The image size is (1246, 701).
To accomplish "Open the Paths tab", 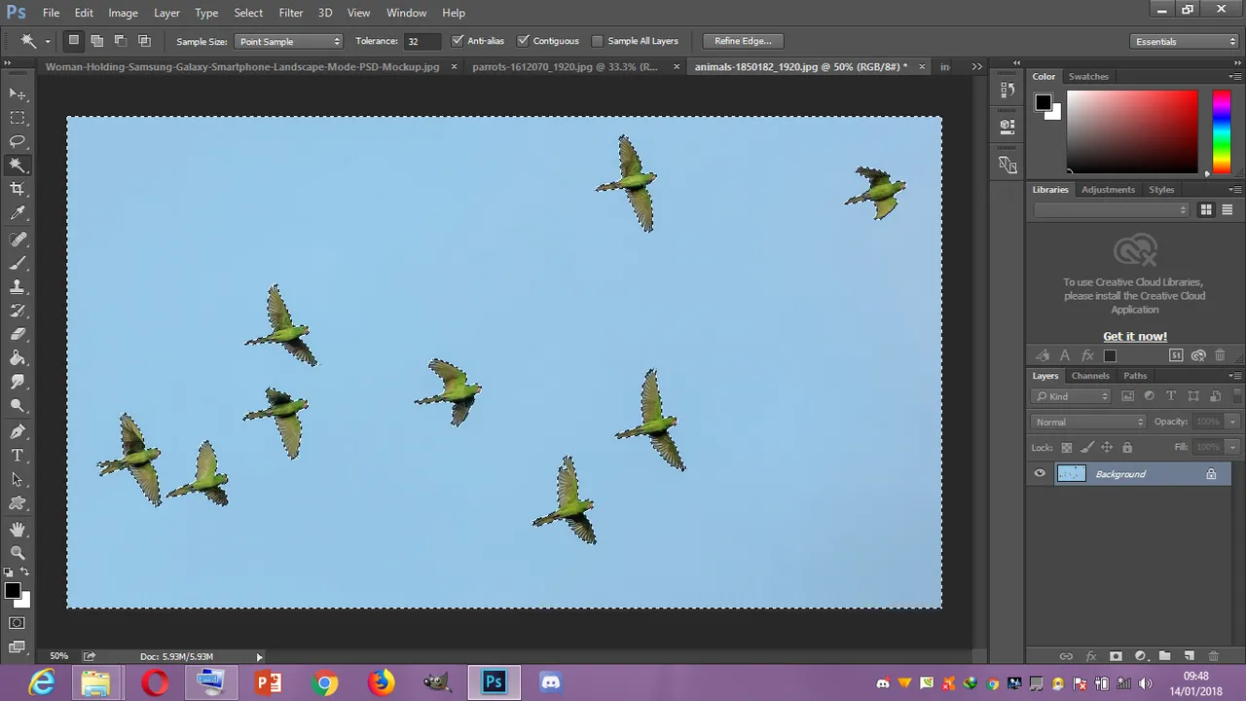I will pos(1135,376).
